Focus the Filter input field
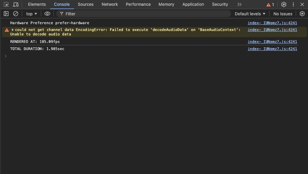Viewport: 308px width, 174px height. tap(143, 14)
